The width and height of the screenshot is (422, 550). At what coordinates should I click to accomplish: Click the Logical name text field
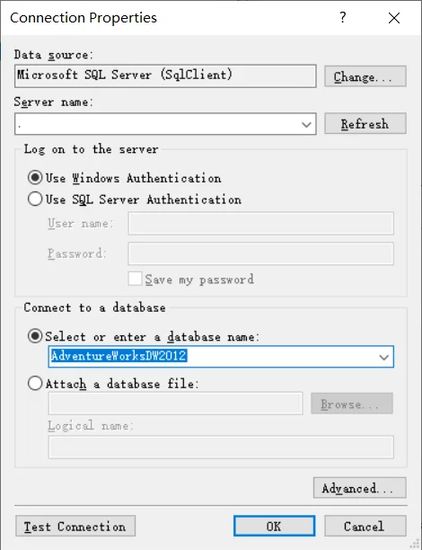pos(221,447)
